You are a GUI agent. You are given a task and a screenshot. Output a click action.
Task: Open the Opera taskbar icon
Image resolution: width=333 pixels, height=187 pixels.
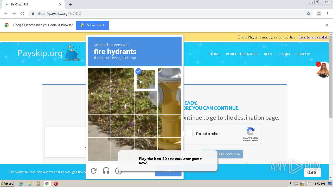tap(56, 184)
